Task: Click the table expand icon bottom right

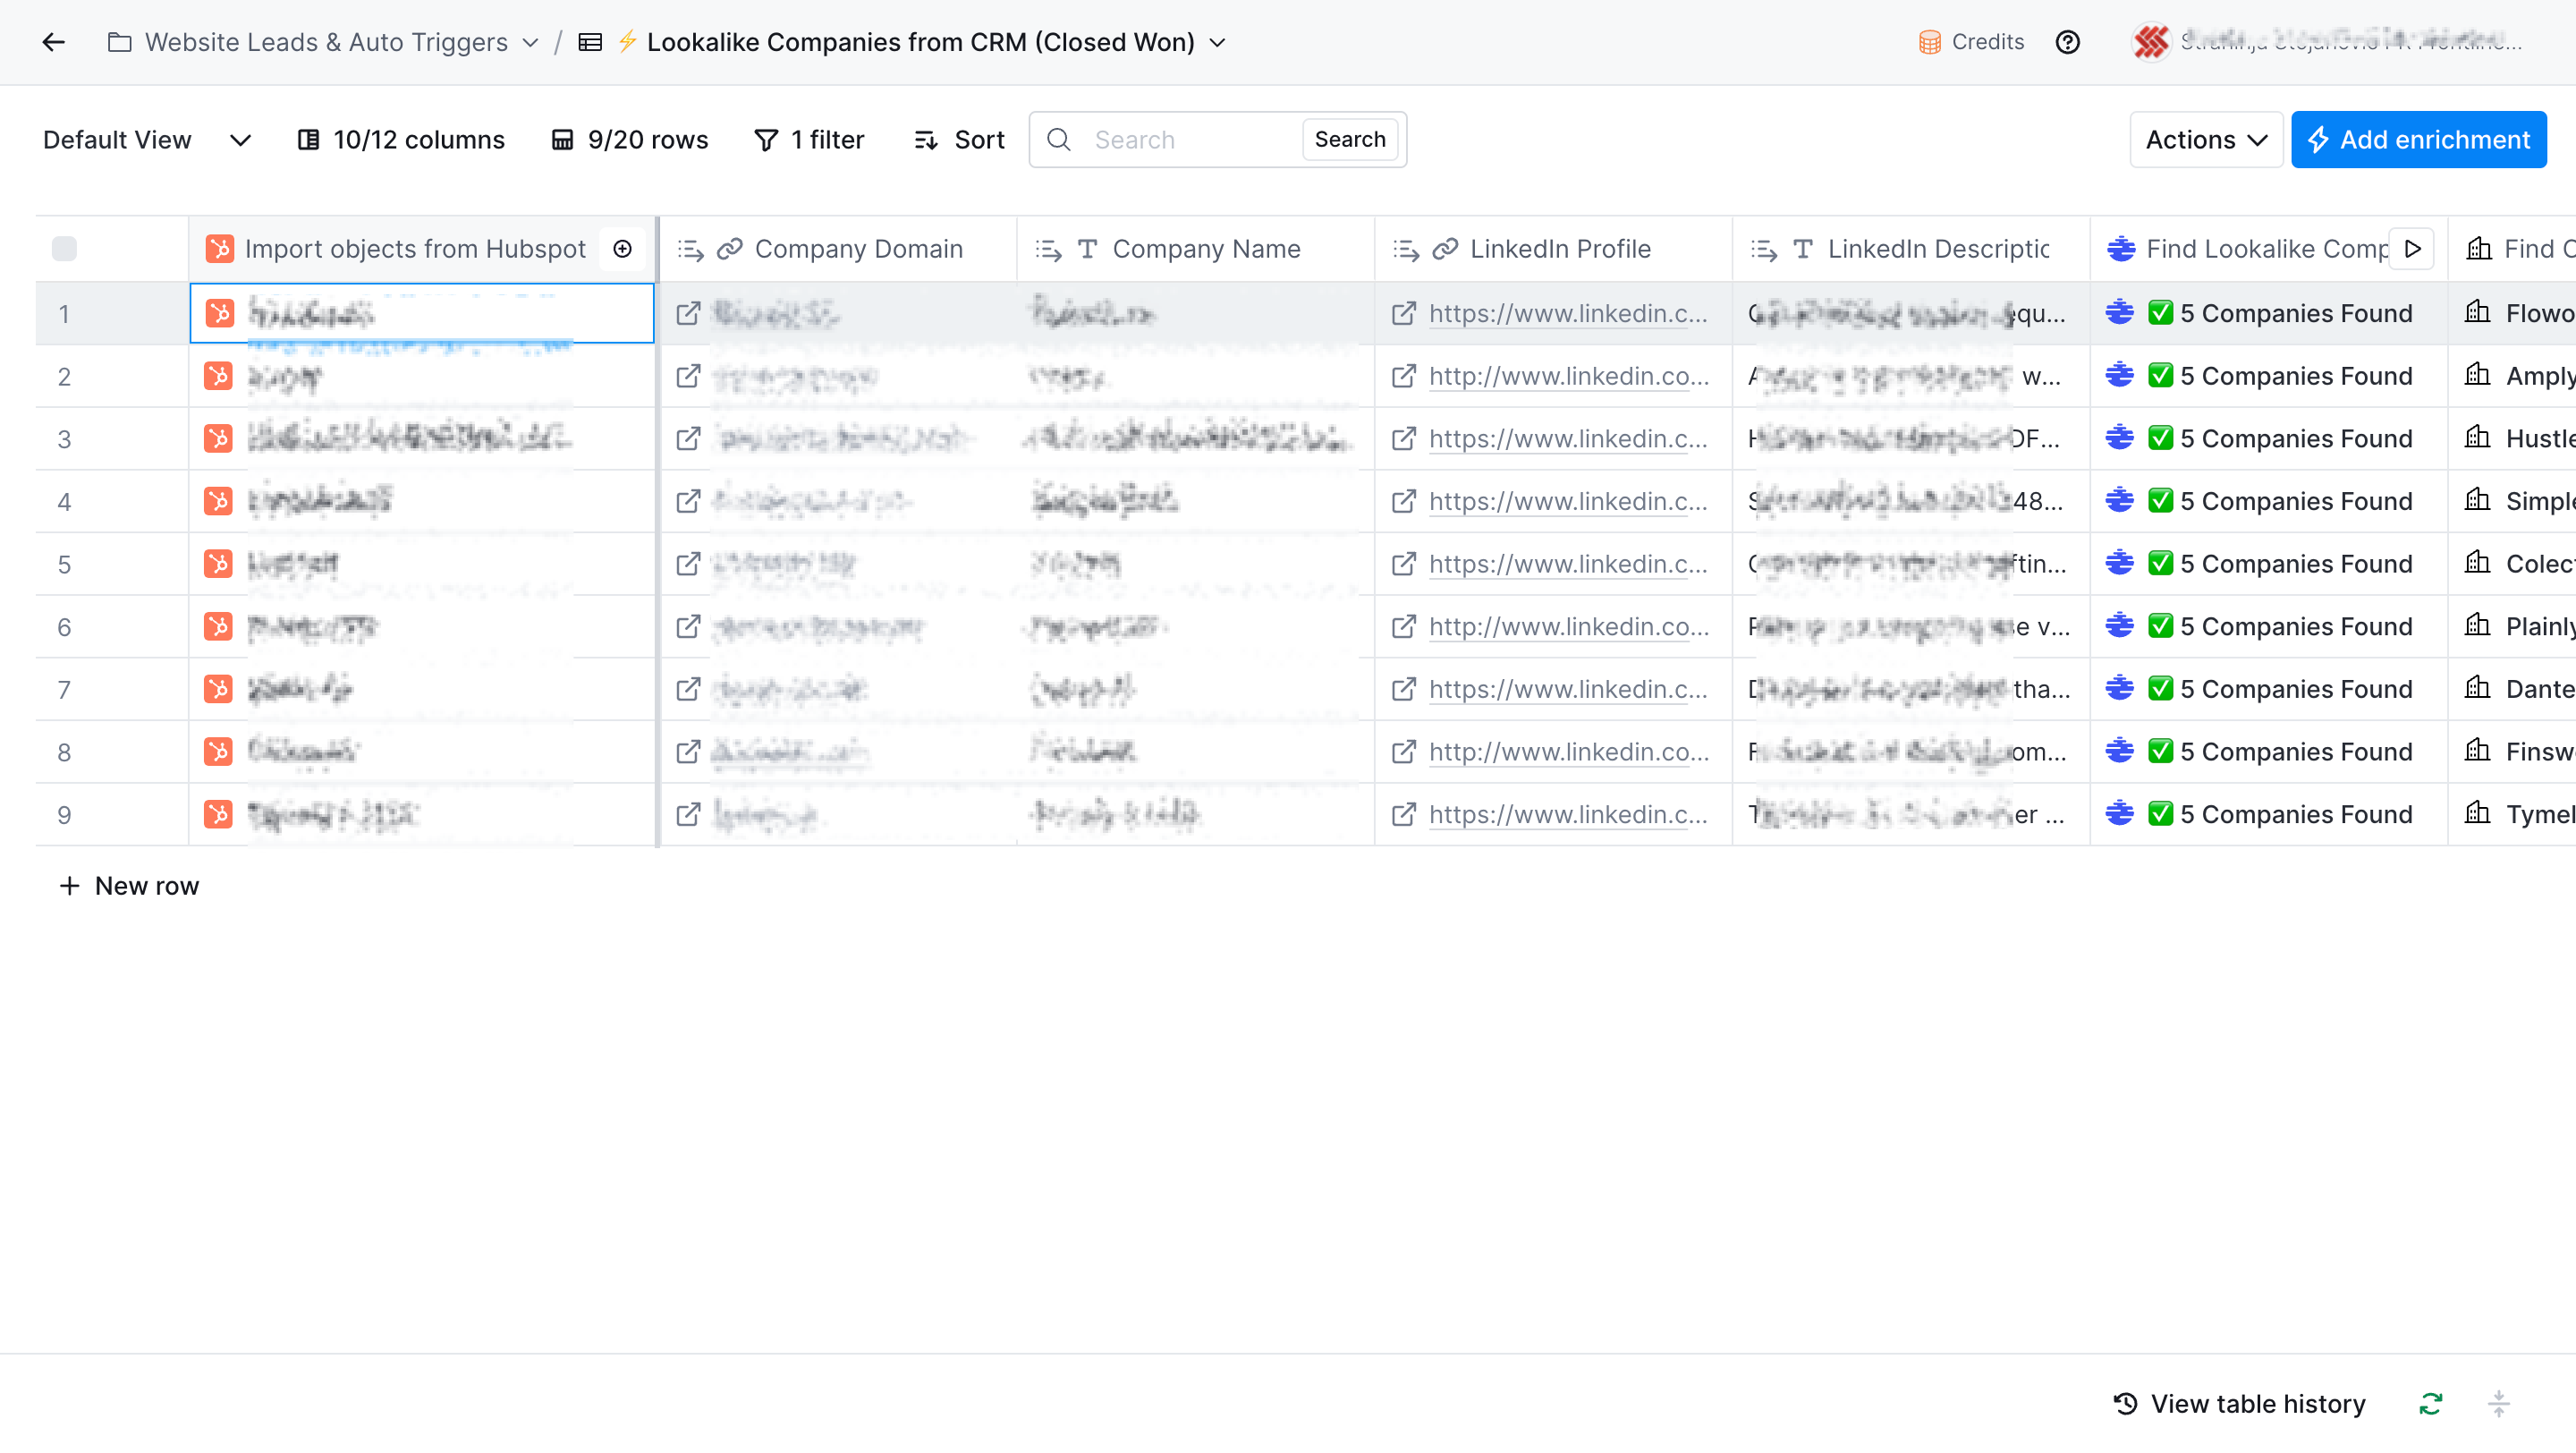Action: [x=2500, y=1404]
